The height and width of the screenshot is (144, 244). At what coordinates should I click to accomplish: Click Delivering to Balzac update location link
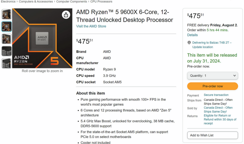(212, 45)
